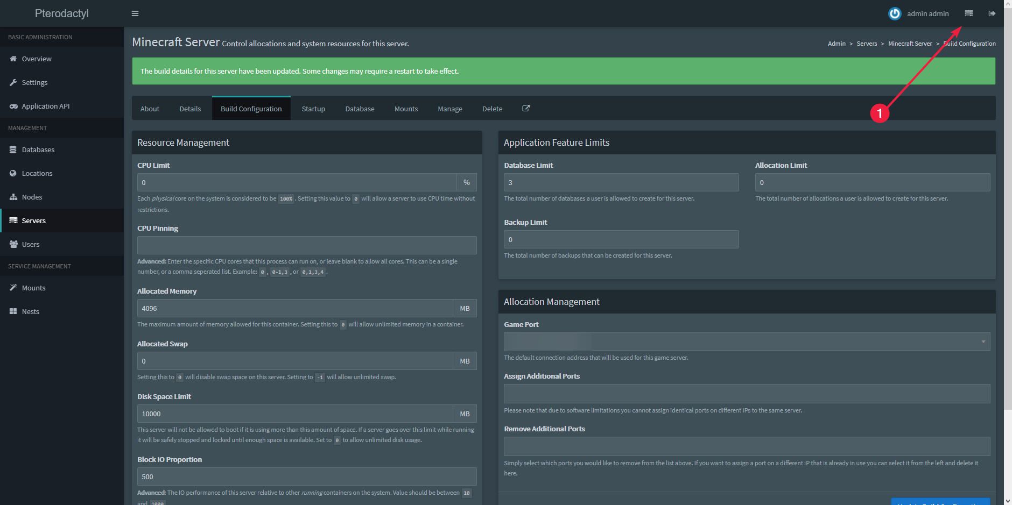This screenshot has width=1012, height=505.
Task: Click the admin admin username link
Action: (928, 13)
